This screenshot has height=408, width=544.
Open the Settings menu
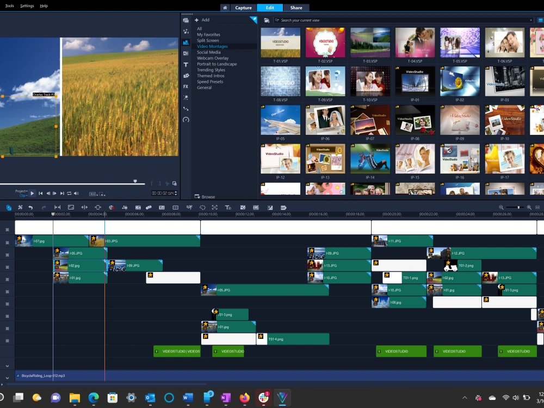coord(27,6)
